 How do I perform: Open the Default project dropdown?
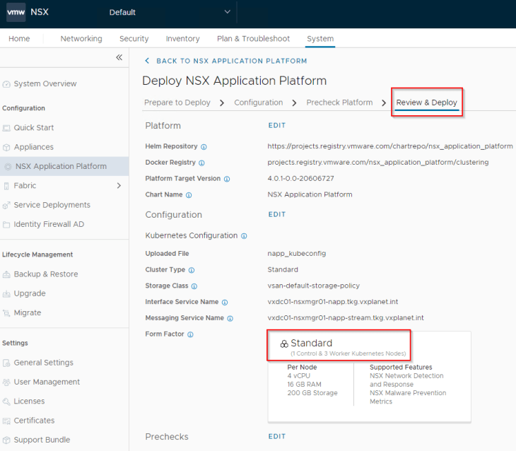point(170,12)
